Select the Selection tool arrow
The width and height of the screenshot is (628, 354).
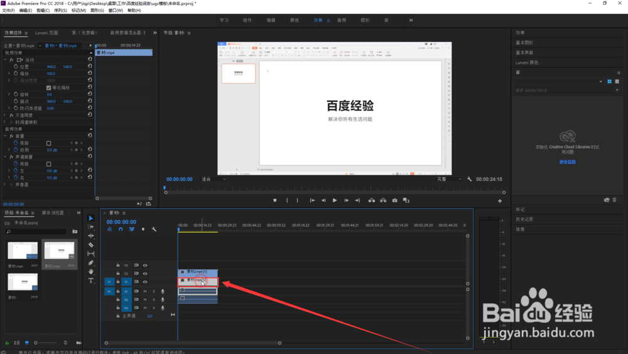click(x=91, y=218)
